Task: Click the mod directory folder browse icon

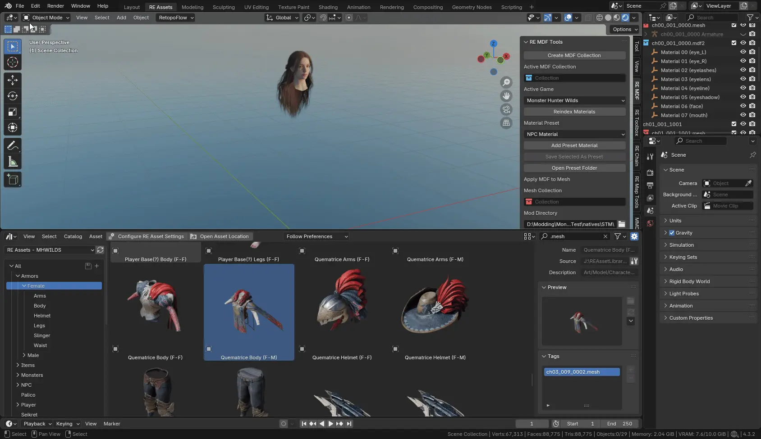Action: [x=622, y=224]
